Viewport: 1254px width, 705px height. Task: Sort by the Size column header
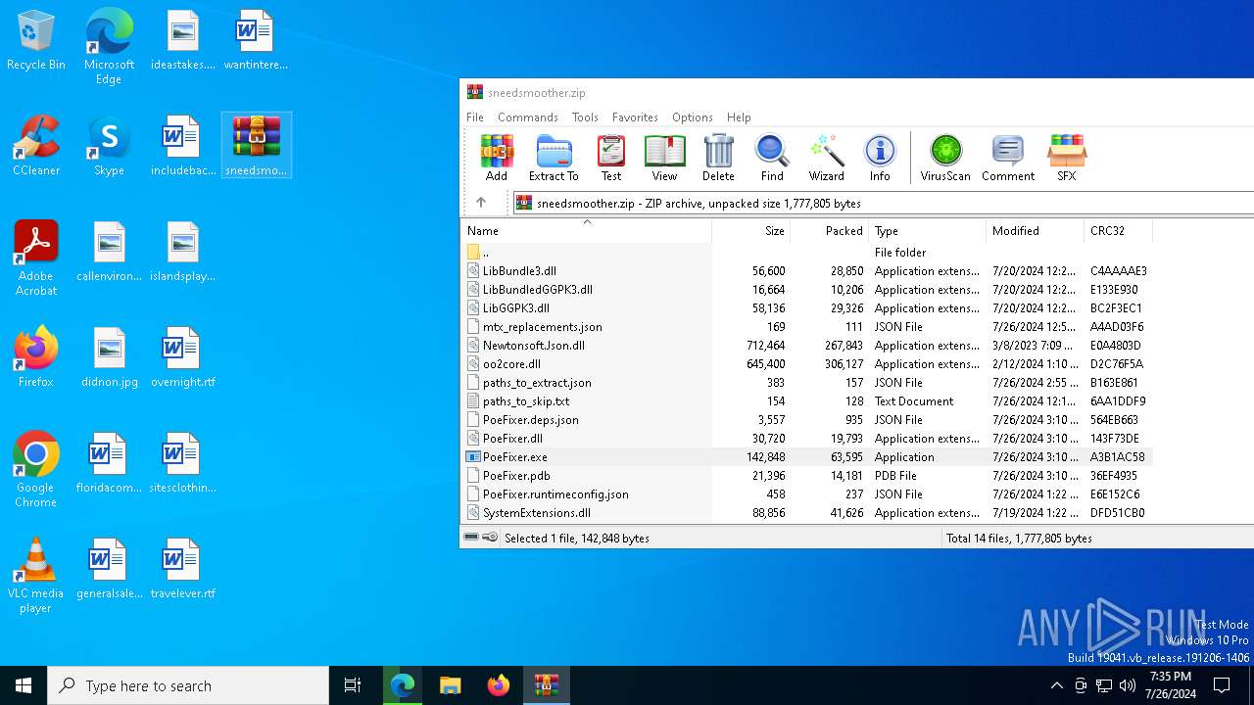750,231
